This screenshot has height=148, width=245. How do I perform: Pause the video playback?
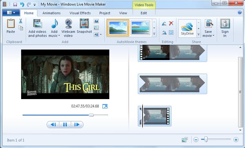point(65,124)
